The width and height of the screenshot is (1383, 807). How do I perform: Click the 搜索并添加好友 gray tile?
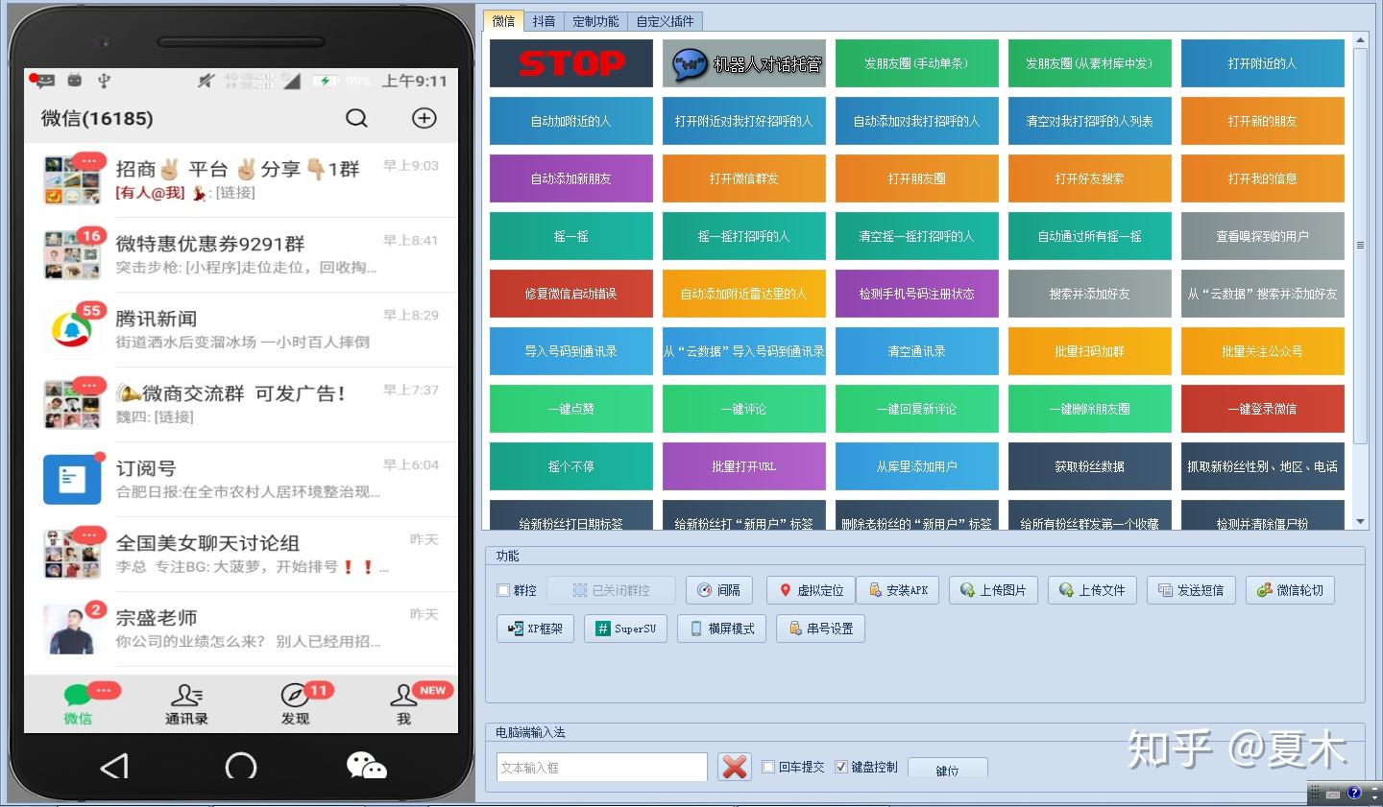[1090, 294]
